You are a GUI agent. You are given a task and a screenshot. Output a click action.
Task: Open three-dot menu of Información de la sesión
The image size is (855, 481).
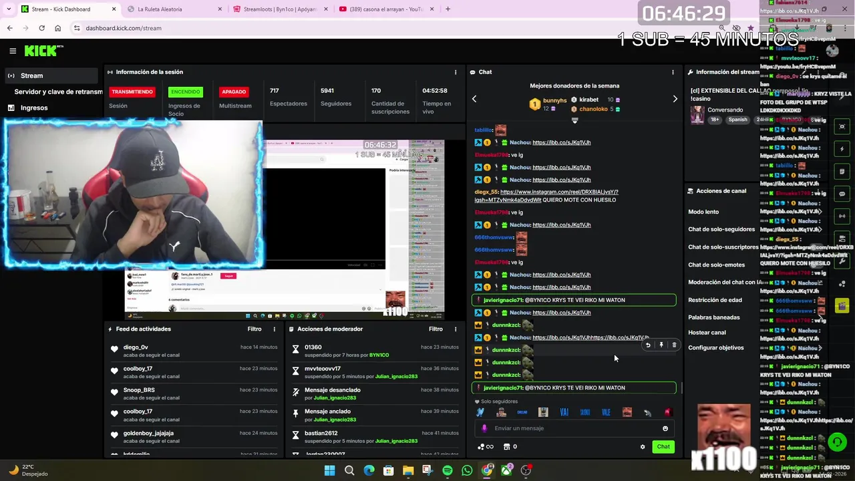coord(456,72)
